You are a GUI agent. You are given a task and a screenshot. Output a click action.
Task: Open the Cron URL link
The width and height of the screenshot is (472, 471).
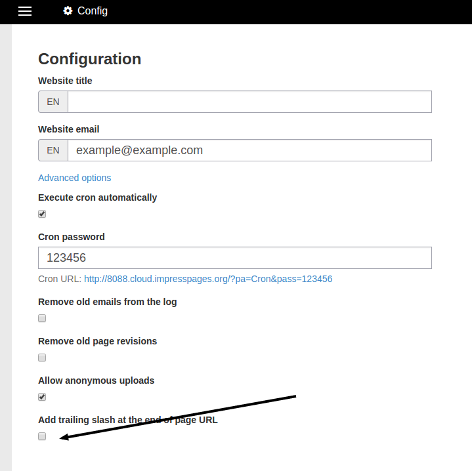pos(208,279)
